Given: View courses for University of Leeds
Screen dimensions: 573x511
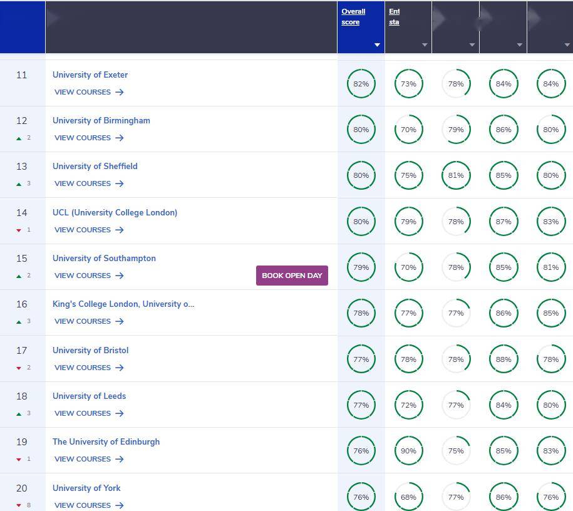Looking at the screenshot, I should 89,413.
